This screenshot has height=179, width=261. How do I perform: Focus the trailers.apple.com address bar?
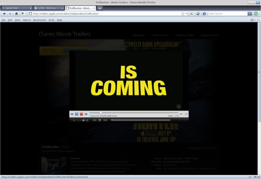coord(107,14)
